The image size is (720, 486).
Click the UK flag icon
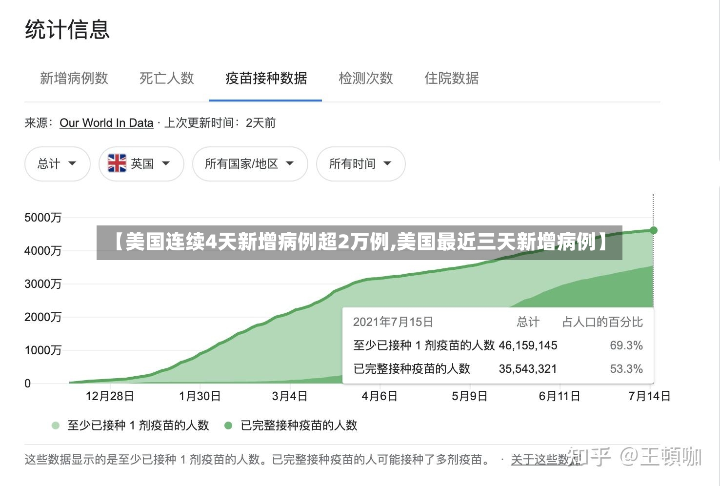[117, 163]
